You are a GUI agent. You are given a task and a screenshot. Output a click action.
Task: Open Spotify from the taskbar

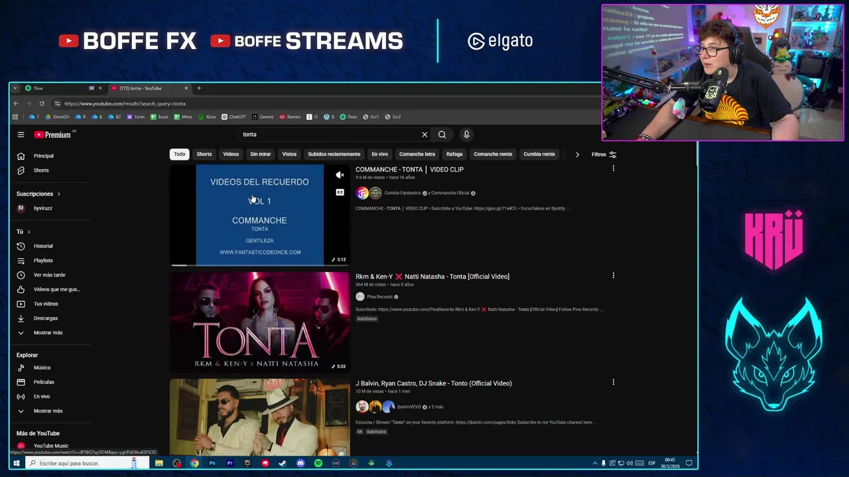point(318,463)
